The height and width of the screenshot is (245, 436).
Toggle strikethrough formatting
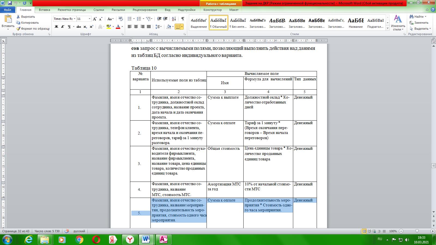(79, 27)
